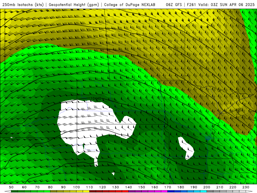
Task: Click the '180' value on the color scale
Action: pos(181,187)
